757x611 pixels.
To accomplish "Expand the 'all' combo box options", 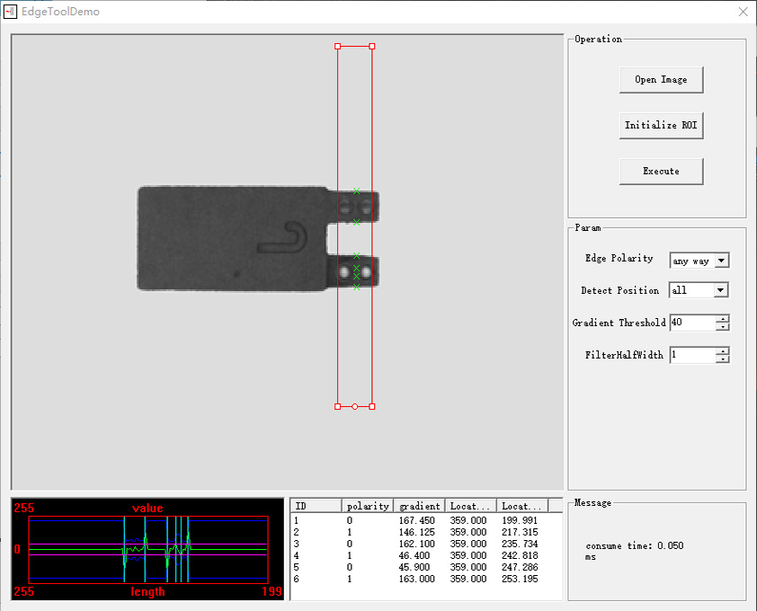I will (719, 289).
